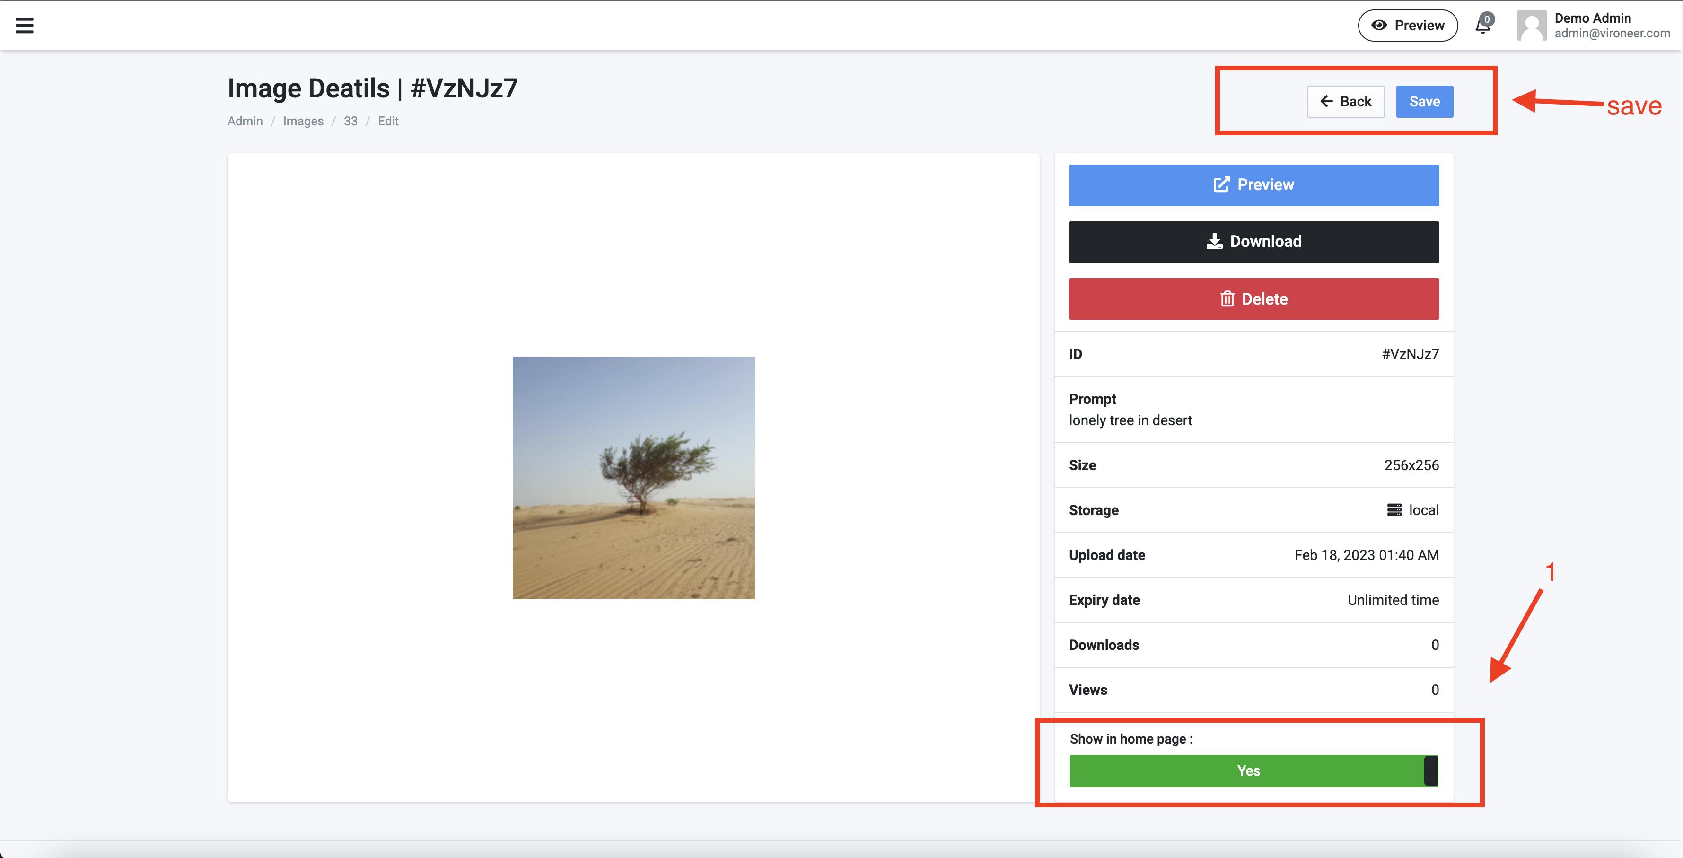Open the hamburger sidebar menu
The height and width of the screenshot is (858, 1683).
coord(24,26)
